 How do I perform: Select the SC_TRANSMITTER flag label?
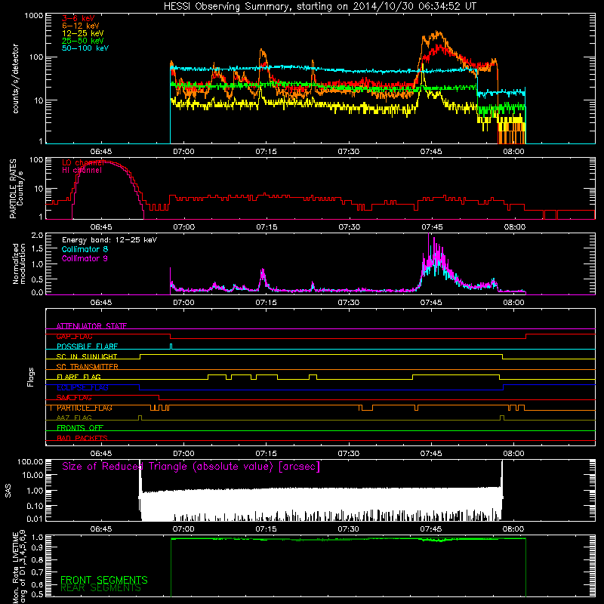tap(88, 366)
